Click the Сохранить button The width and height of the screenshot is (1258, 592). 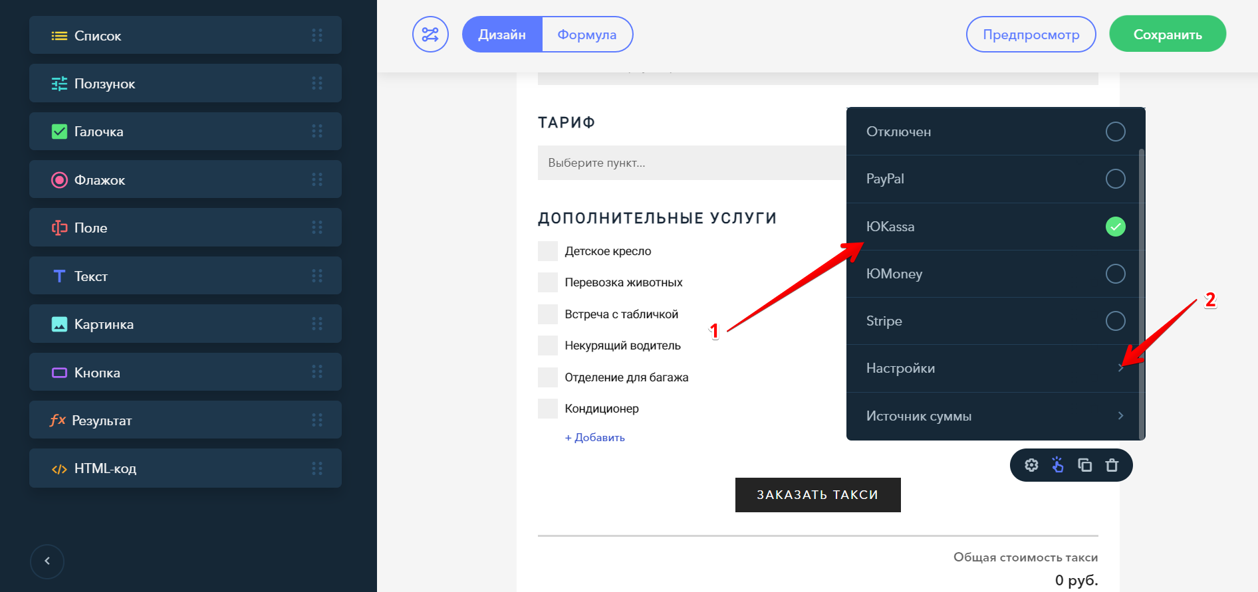coord(1168,34)
